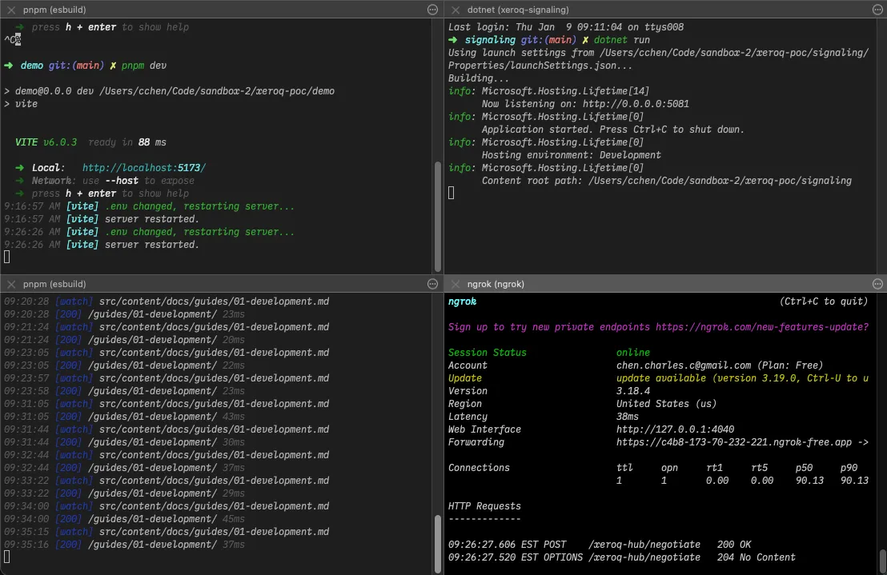Click the '(Ctrl+C to quit)' hint
887x575 pixels.
(824, 301)
